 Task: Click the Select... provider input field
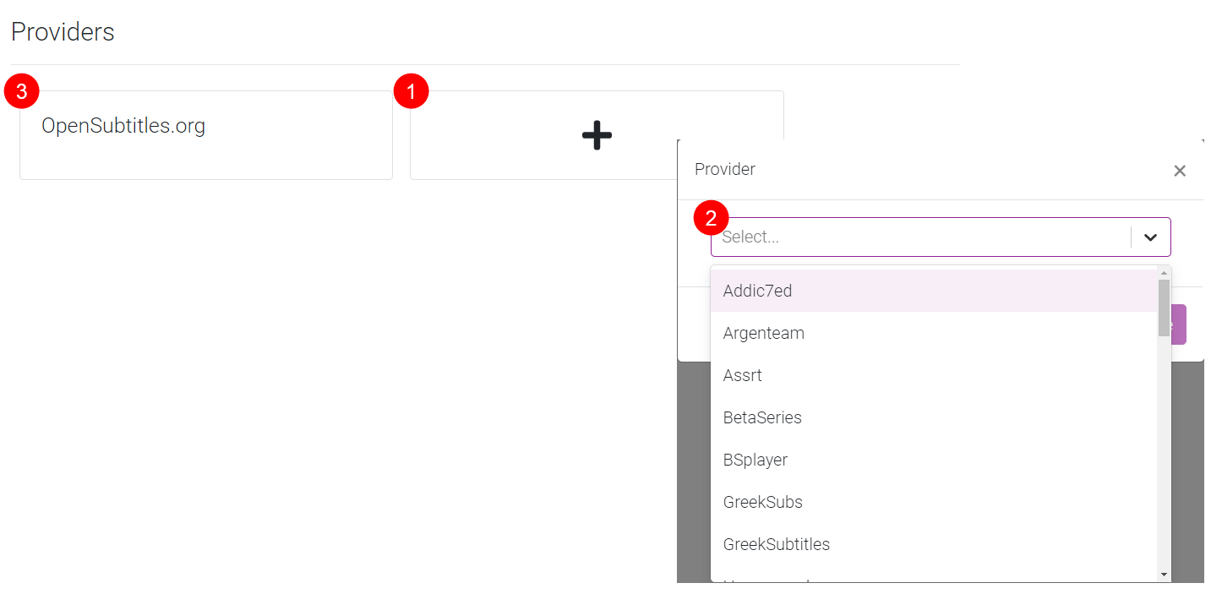(921, 237)
